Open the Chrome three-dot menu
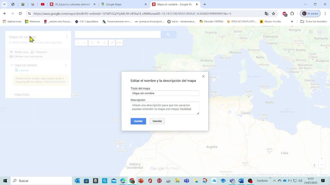This screenshot has width=330, height=185. (x=325, y=14)
